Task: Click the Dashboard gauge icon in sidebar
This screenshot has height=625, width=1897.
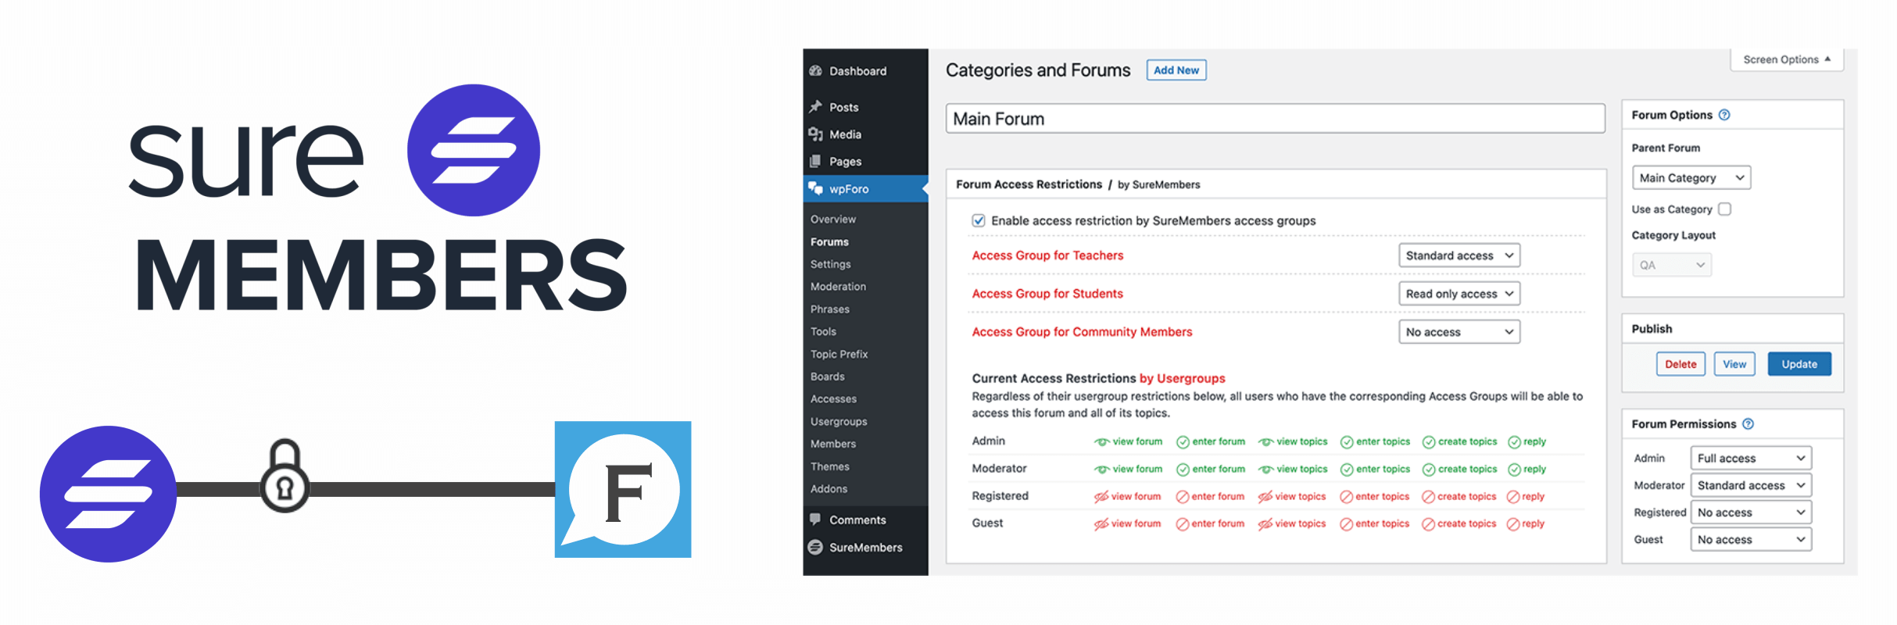Action: (x=816, y=71)
